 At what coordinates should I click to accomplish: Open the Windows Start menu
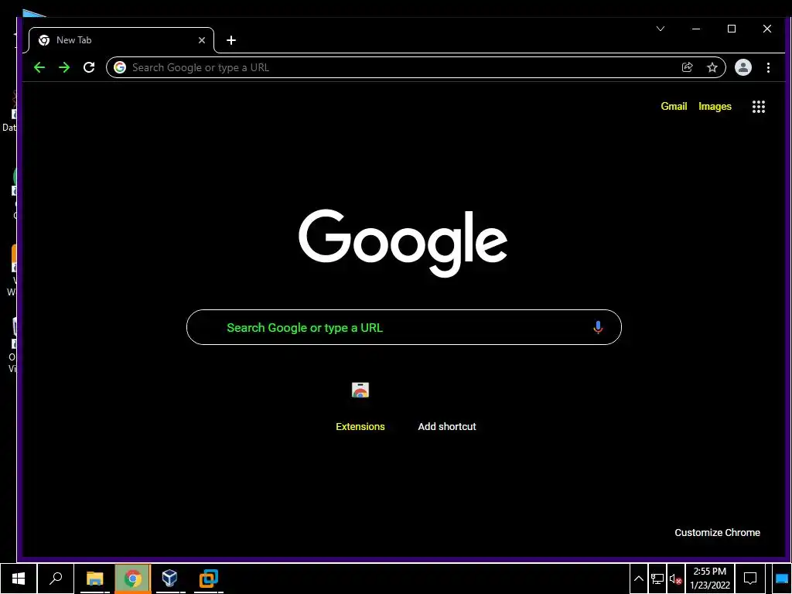coord(19,579)
